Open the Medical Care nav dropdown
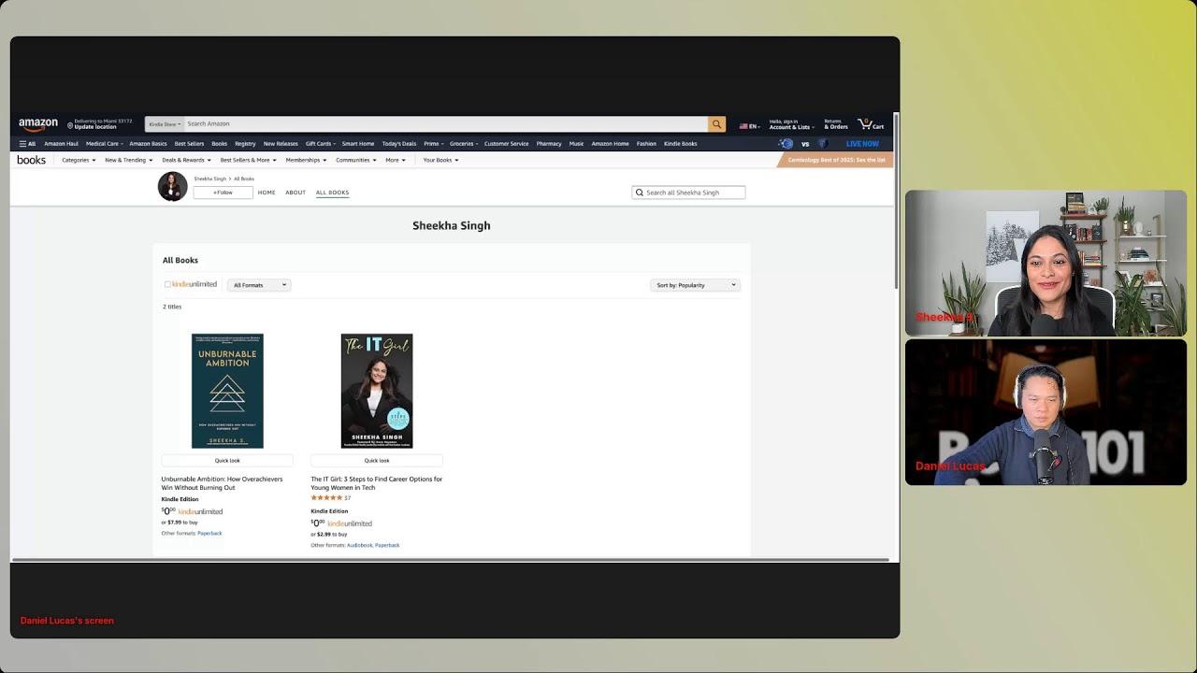This screenshot has width=1197, height=673. [x=104, y=144]
